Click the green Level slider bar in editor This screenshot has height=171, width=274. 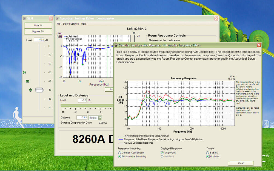coord(87,105)
